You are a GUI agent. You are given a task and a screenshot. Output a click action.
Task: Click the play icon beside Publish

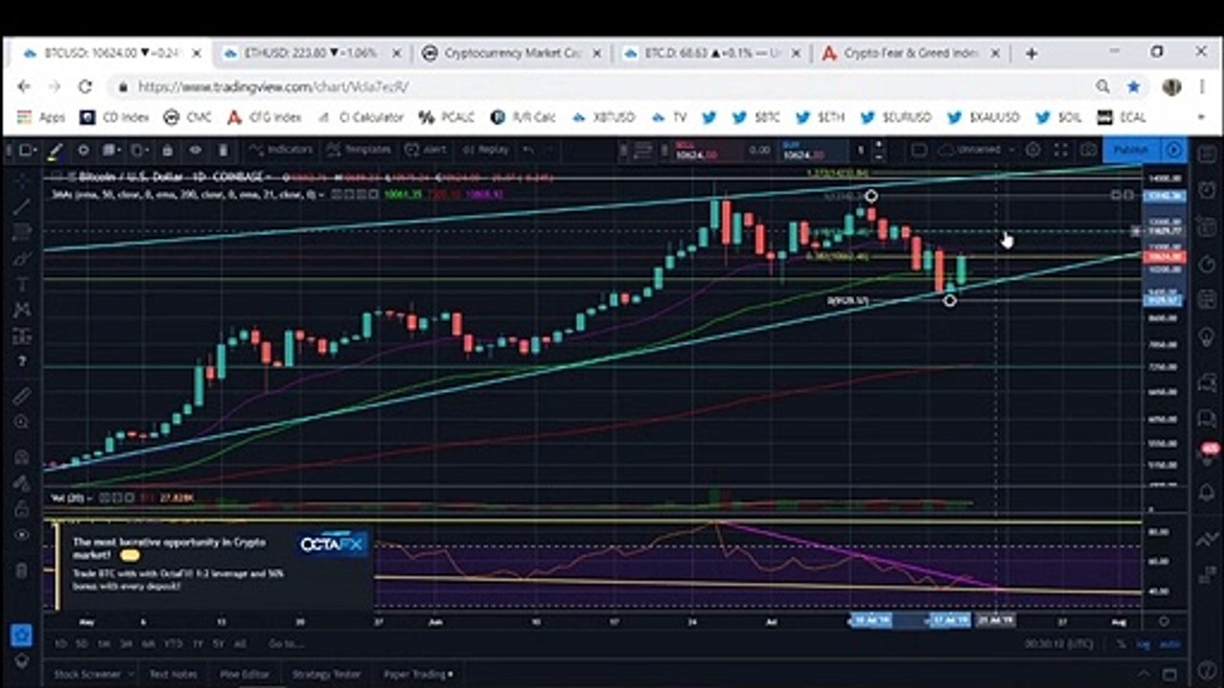click(x=1174, y=150)
